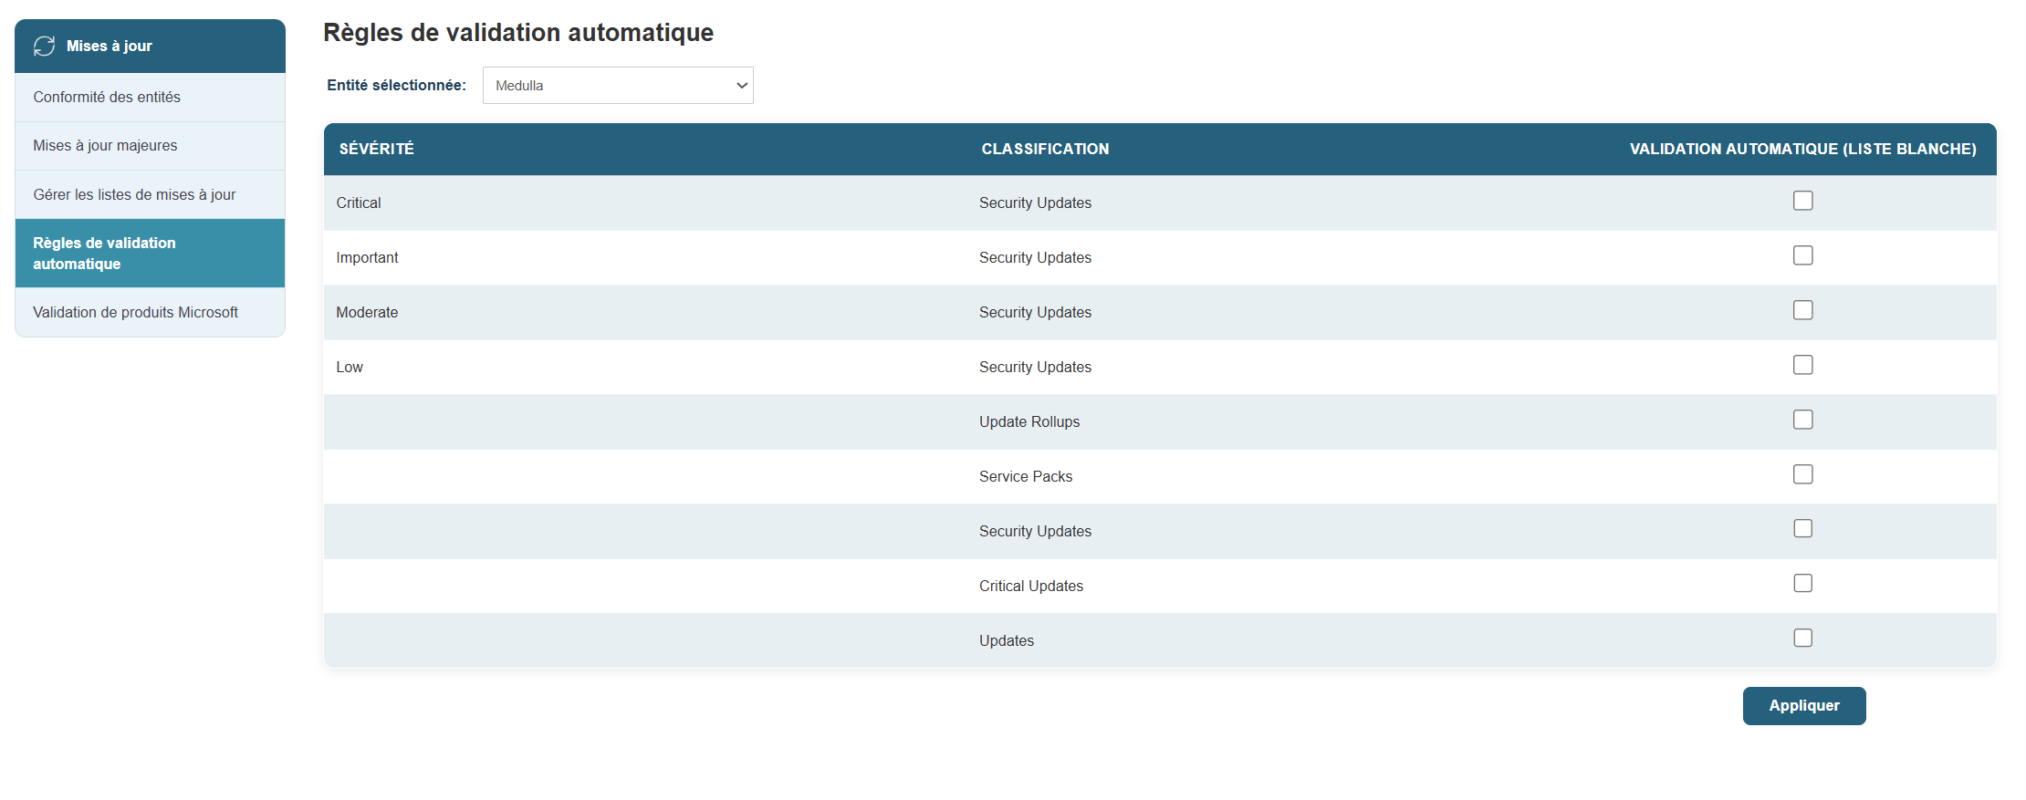Check the Service Packs checkbox
The width and height of the screenshot is (2026, 800).
(x=1802, y=474)
